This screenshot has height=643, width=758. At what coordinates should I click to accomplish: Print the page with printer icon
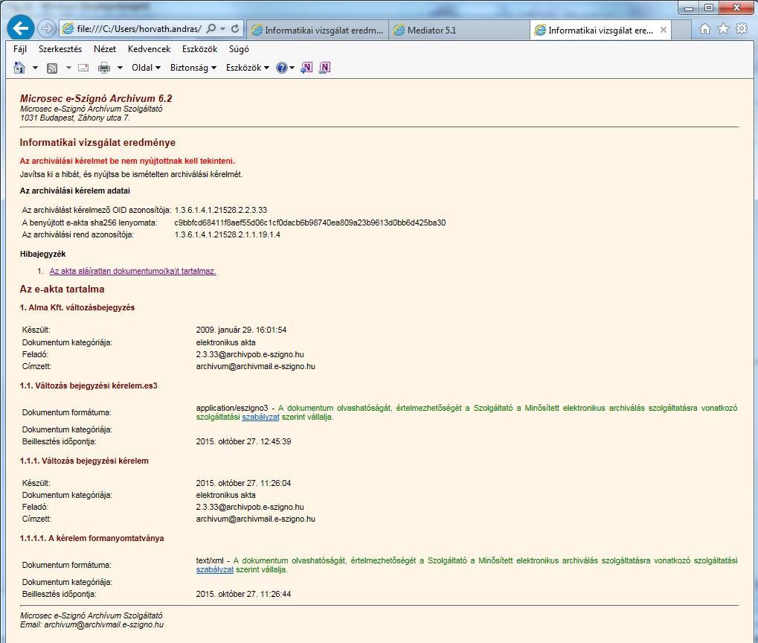coord(104,68)
